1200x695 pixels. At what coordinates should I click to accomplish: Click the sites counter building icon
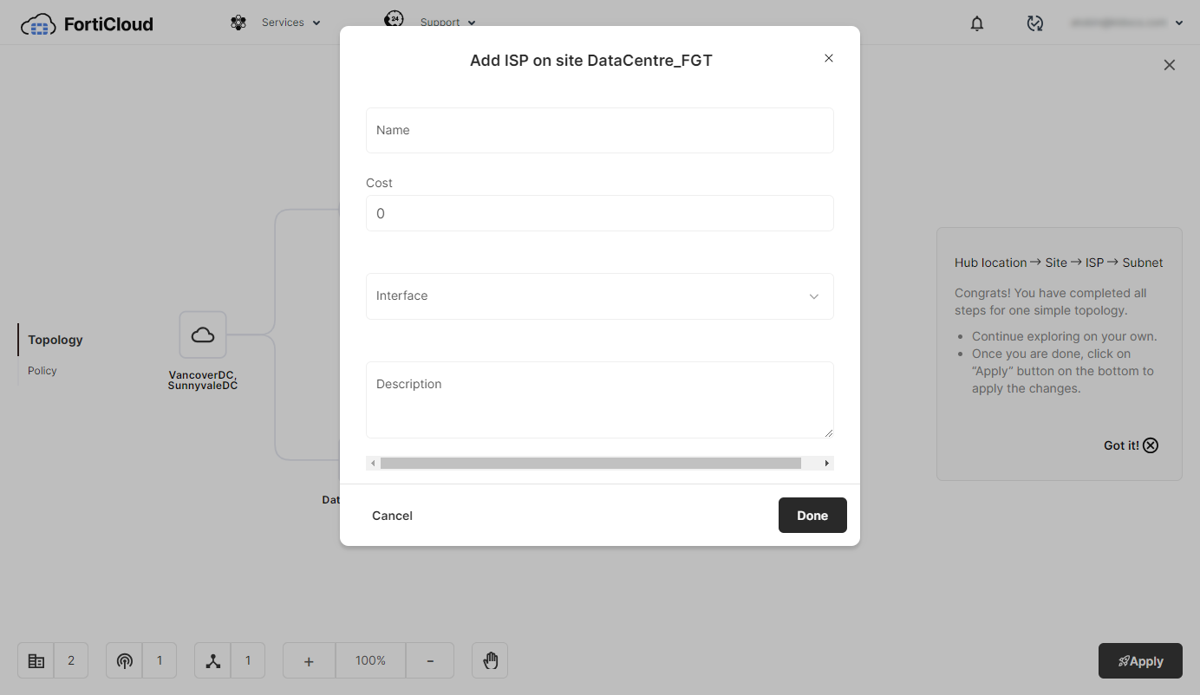pyautogui.click(x=36, y=659)
